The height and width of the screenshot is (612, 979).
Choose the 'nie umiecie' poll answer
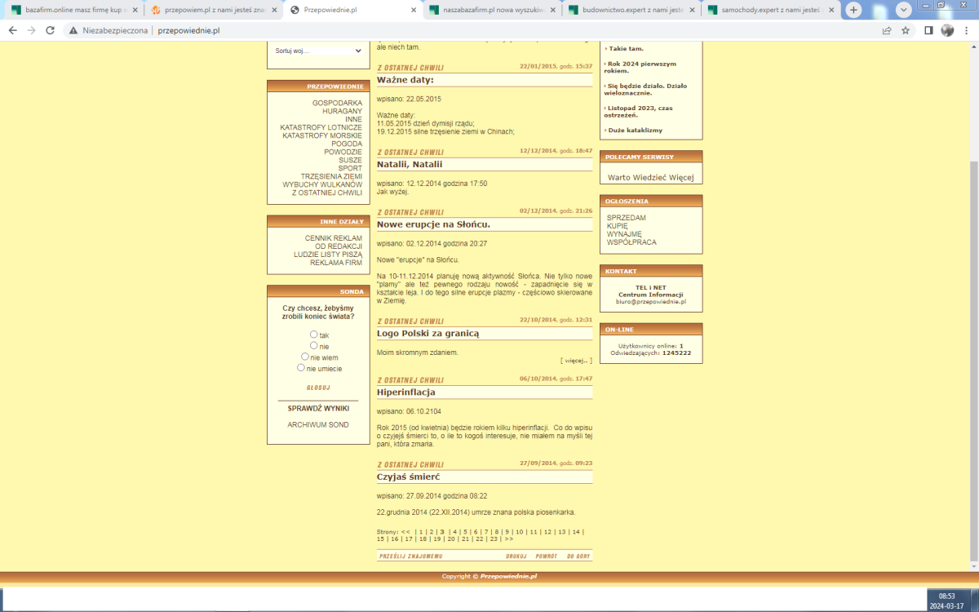coord(301,368)
